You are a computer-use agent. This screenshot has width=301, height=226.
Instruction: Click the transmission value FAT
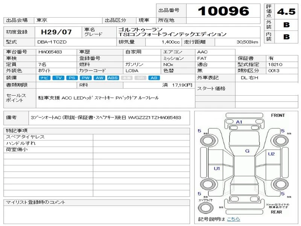pyautogui.click(x=202, y=58)
